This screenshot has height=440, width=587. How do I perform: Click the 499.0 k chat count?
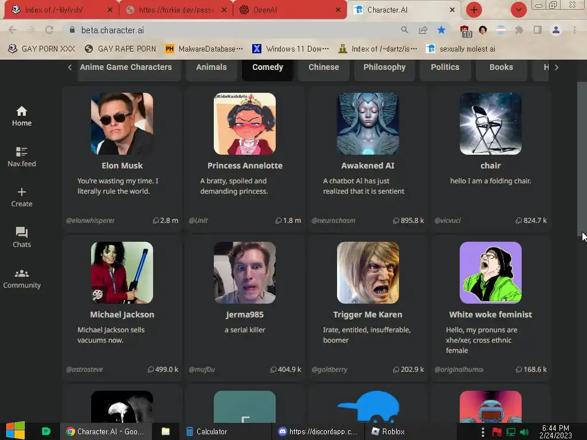[163, 370]
